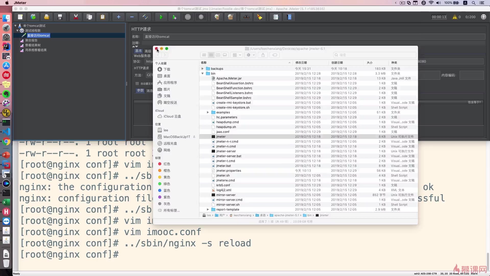Open JMeter Help question mark icon
Viewport: 490px width, 276px height.
(x=289, y=17)
